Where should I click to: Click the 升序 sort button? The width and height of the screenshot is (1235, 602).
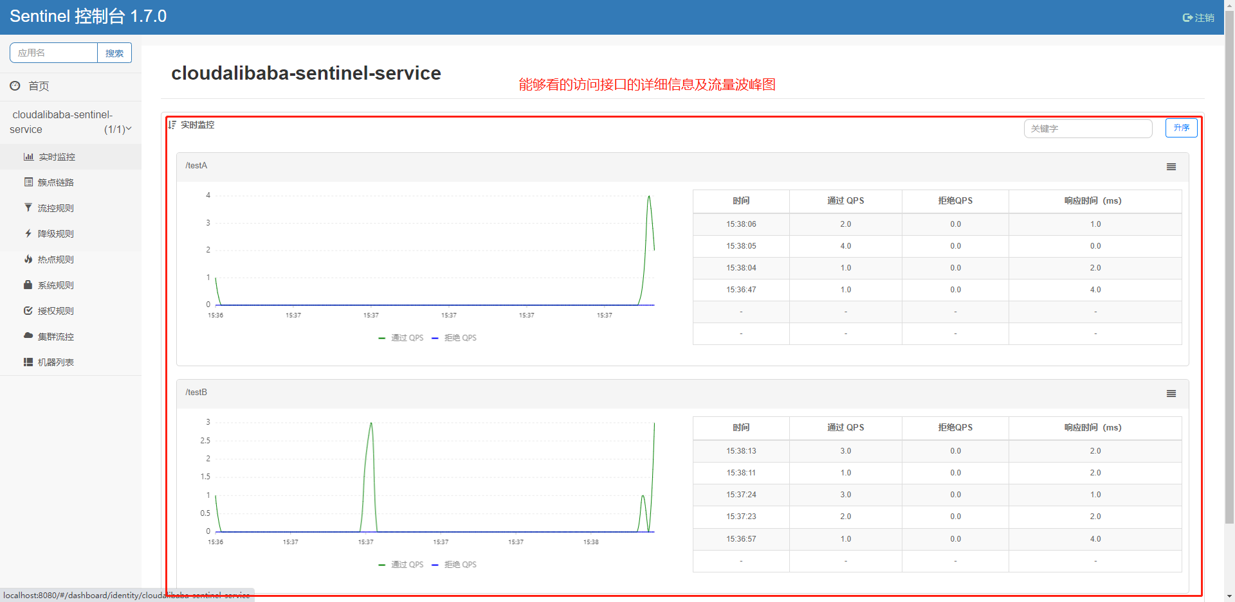[1182, 128]
